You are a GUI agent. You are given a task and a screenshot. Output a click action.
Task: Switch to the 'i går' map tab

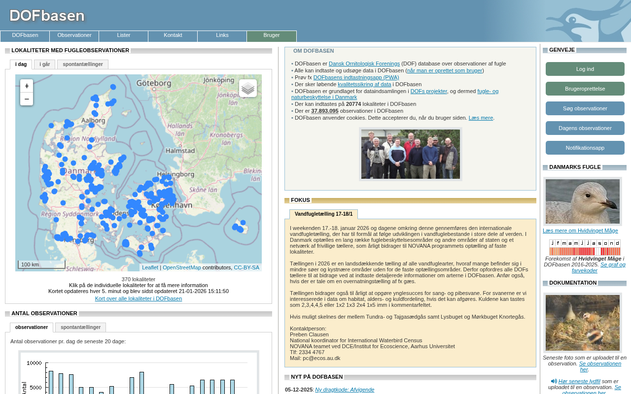(44, 65)
